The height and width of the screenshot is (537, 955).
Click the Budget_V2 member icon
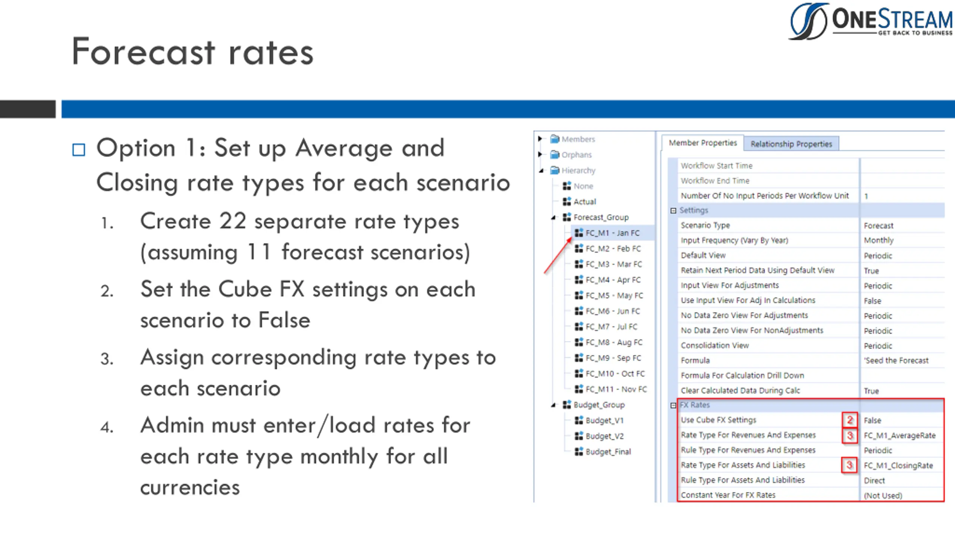pyautogui.click(x=579, y=436)
